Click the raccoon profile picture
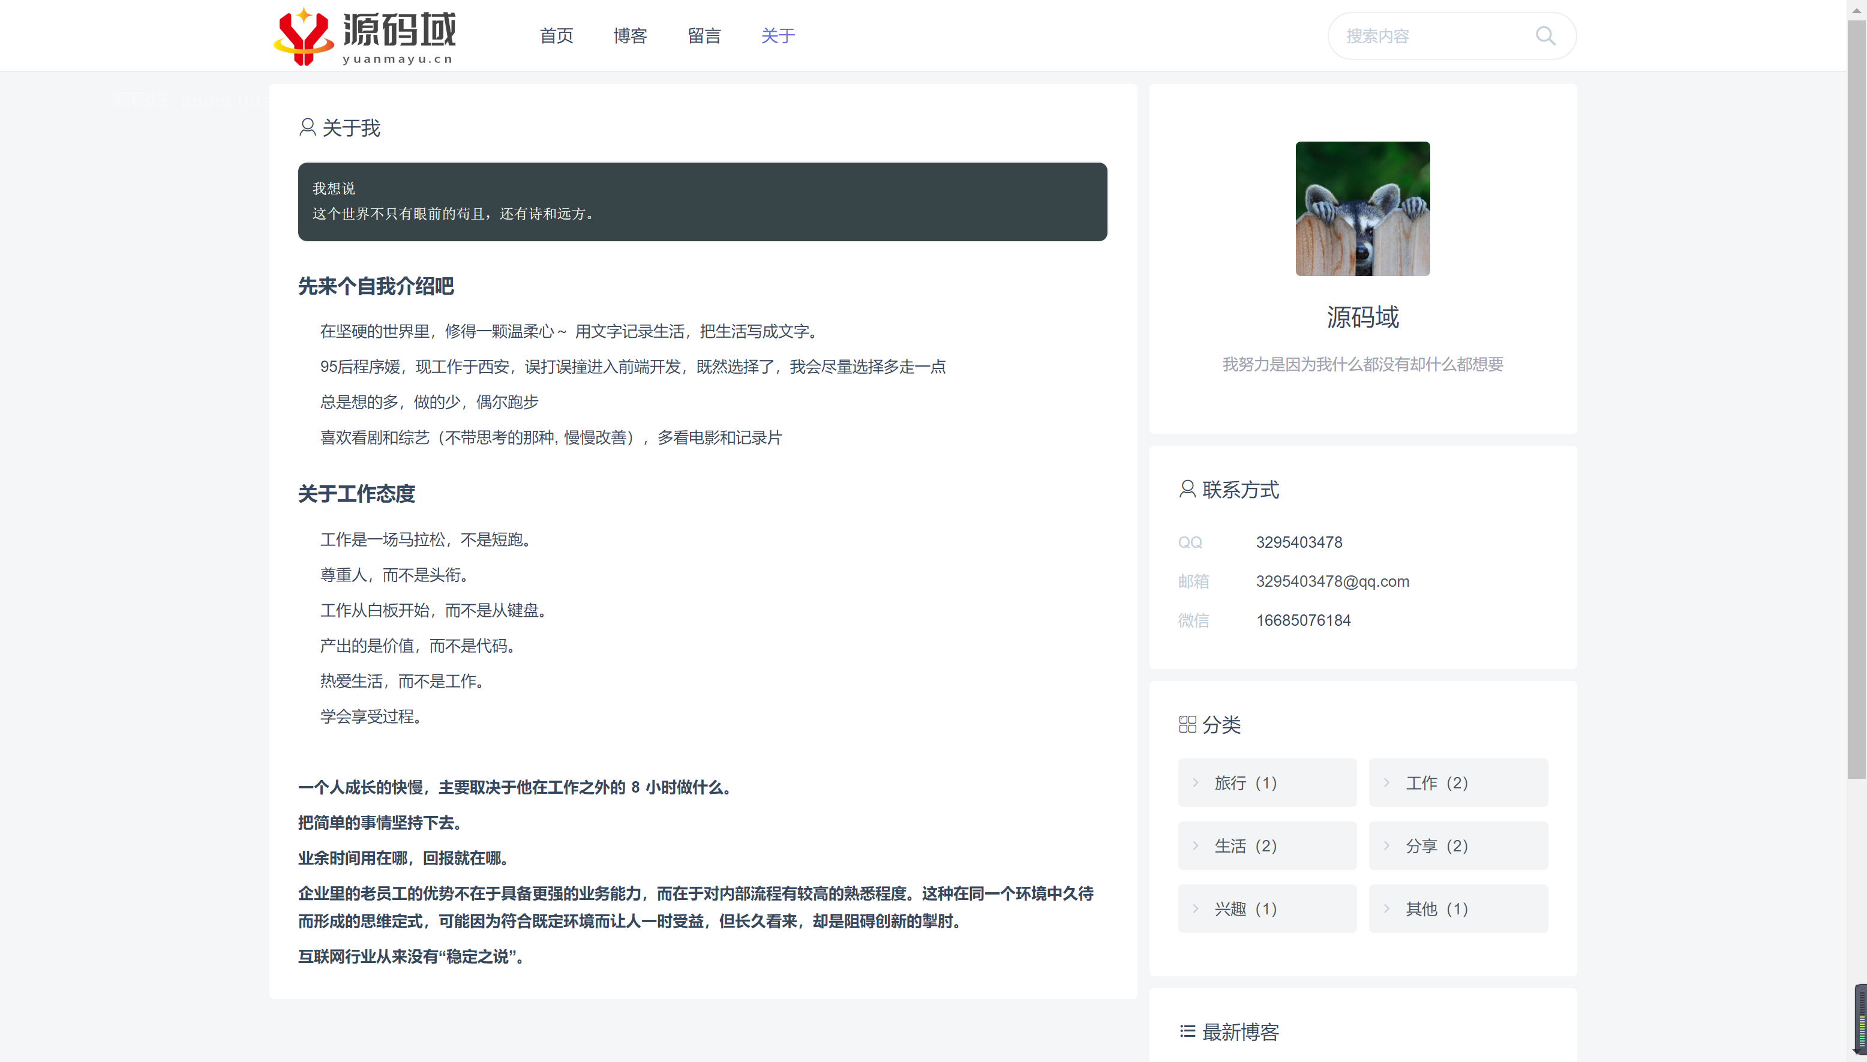1867x1062 pixels. [1362, 209]
